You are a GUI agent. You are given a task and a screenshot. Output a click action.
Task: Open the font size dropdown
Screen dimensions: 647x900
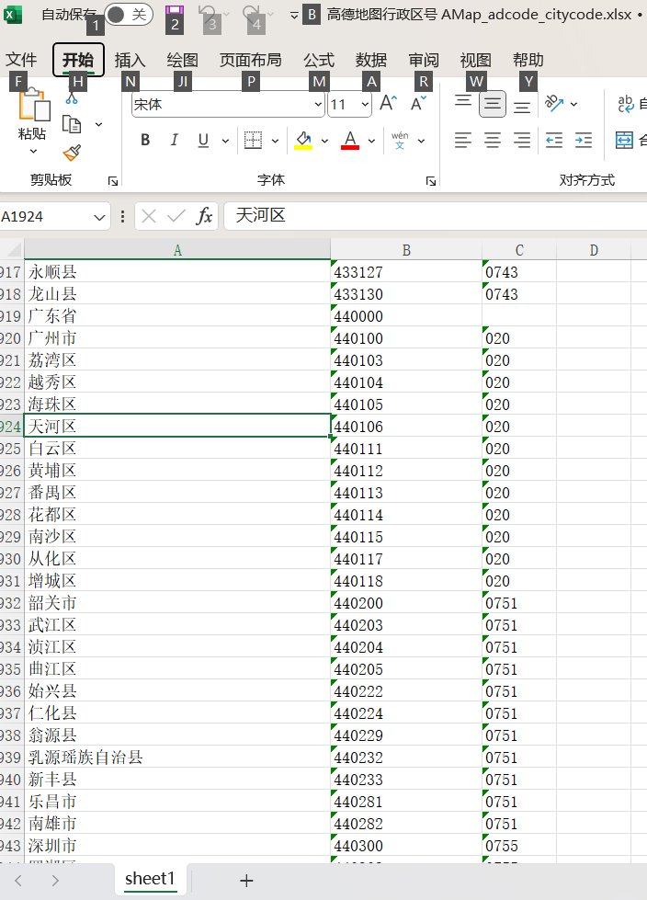coord(365,105)
